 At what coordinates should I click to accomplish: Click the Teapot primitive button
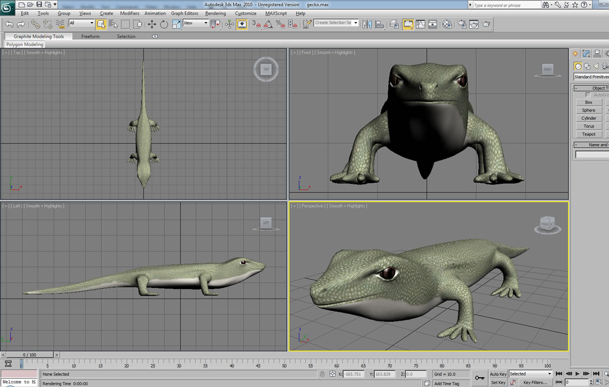(x=589, y=134)
